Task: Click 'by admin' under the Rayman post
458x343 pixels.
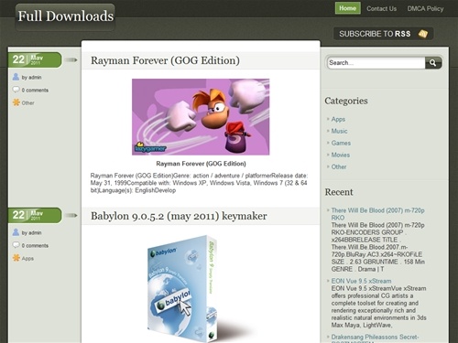Action: [31, 78]
